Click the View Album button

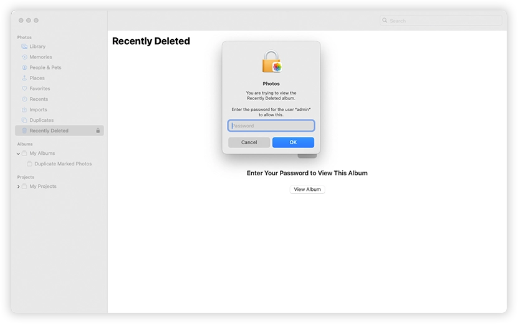pyautogui.click(x=307, y=190)
